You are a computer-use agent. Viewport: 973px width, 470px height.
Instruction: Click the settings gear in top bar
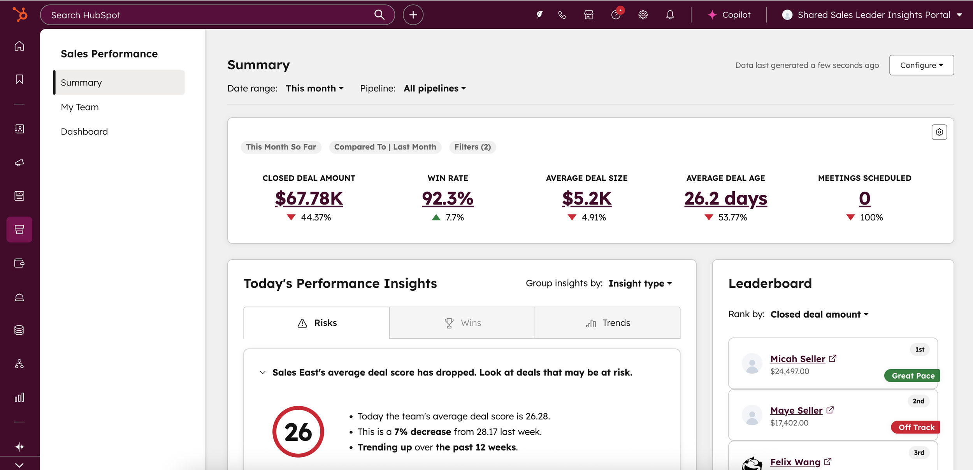(x=643, y=15)
